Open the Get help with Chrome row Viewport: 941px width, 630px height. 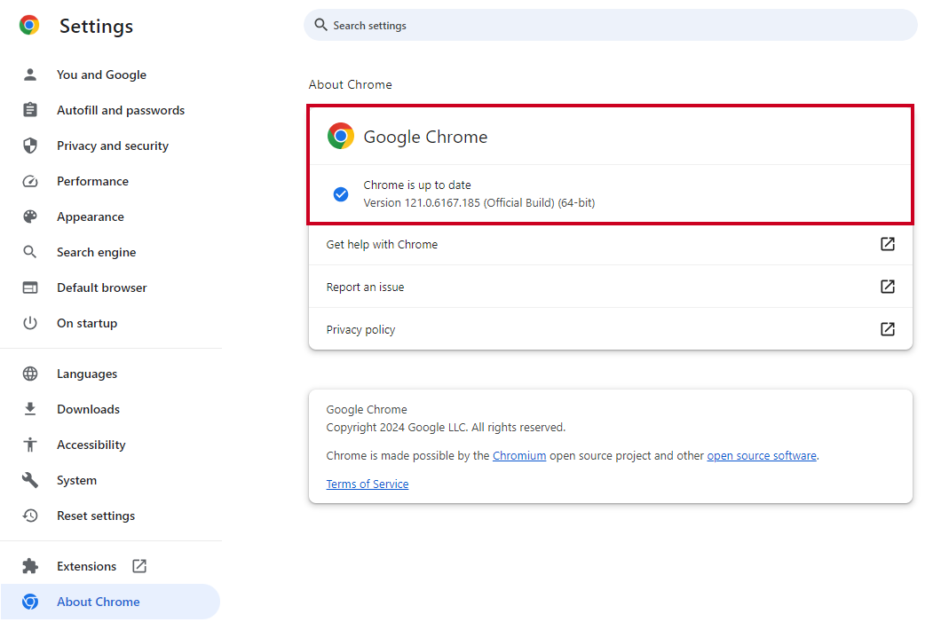(x=611, y=244)
